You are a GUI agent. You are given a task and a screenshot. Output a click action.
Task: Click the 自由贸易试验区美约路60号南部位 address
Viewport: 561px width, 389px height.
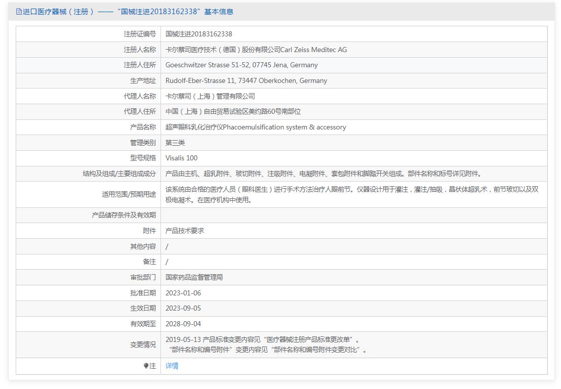tap(233, 112)
